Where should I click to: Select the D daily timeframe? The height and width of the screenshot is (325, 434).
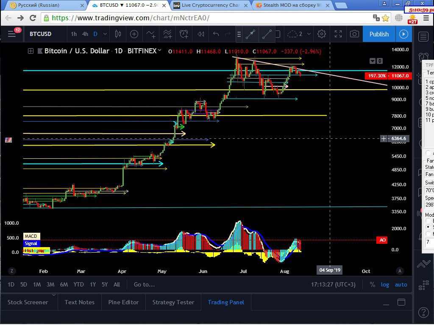coord(95,34)
